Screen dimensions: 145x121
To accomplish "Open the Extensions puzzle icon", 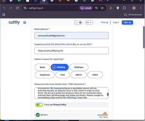I will coord(124,8).
